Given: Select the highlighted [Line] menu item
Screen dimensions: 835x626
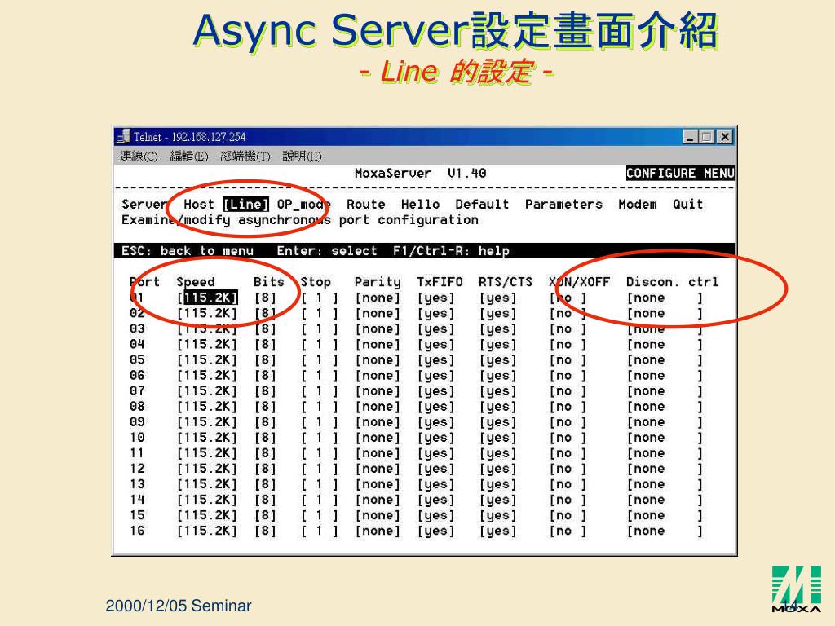Looking at the screenshot, I should point(245,205).
